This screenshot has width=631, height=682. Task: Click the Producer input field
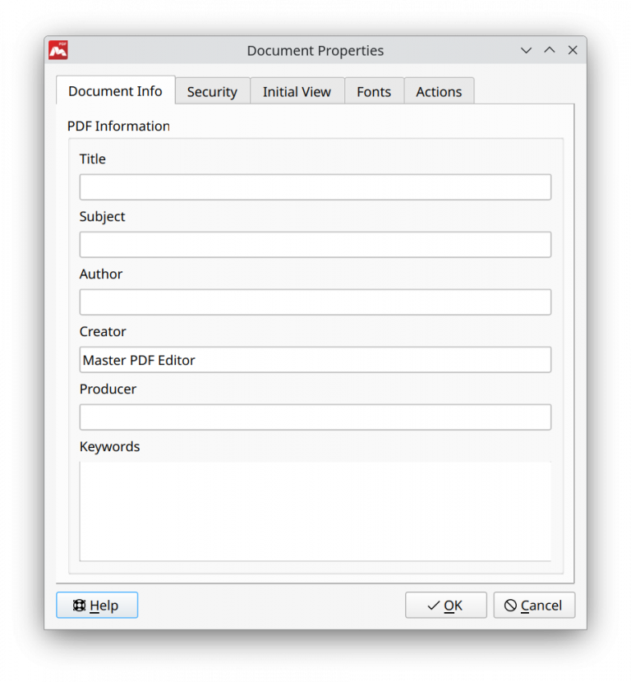(x=315, y=417)
